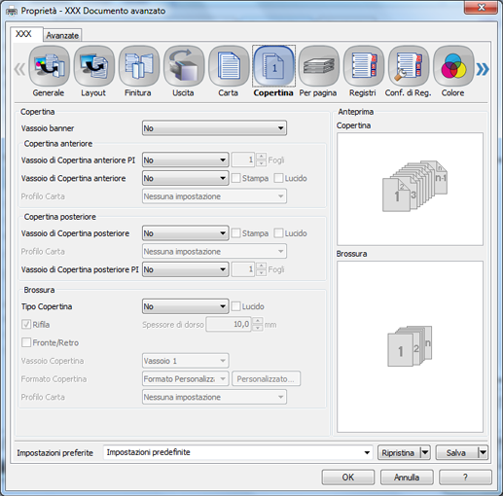Image resolution: width=503 pixels, height=496 pixels.
Task: Select the Colore icon
Action: [x=453, y=66]
